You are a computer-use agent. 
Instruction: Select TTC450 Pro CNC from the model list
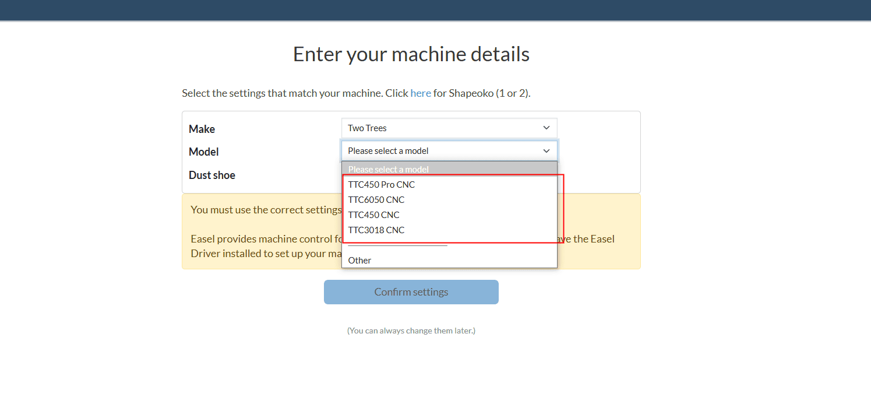381,184
